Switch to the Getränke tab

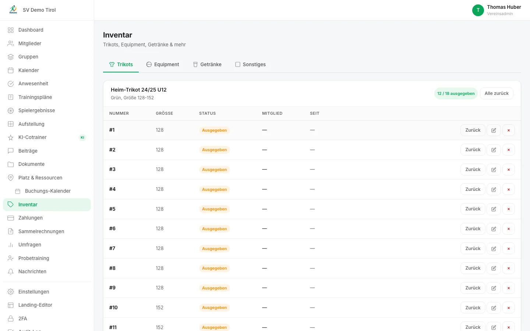point(207,64)
